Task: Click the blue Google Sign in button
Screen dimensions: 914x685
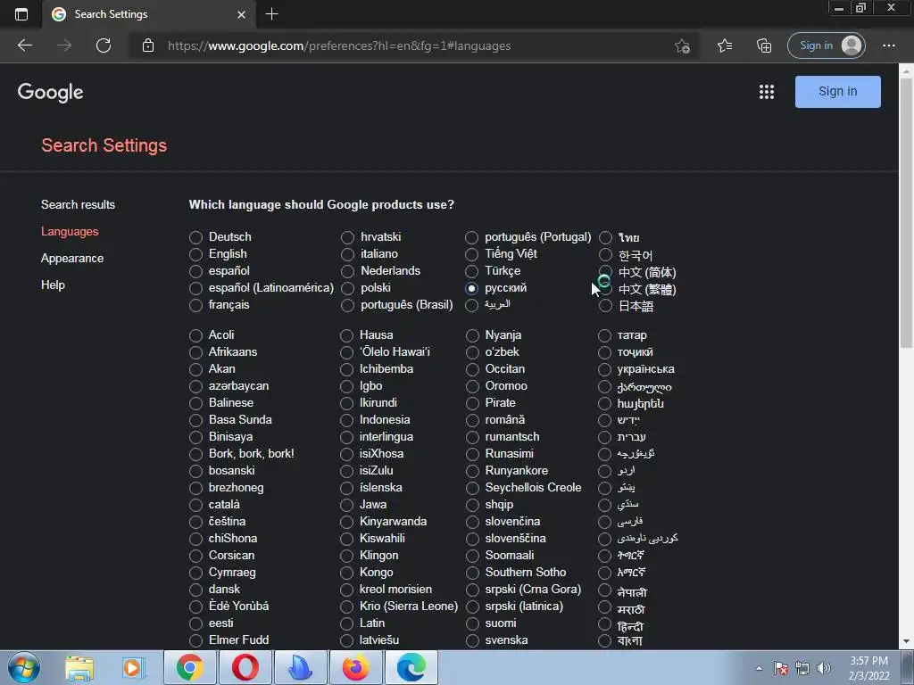Action: click(837, 92)
